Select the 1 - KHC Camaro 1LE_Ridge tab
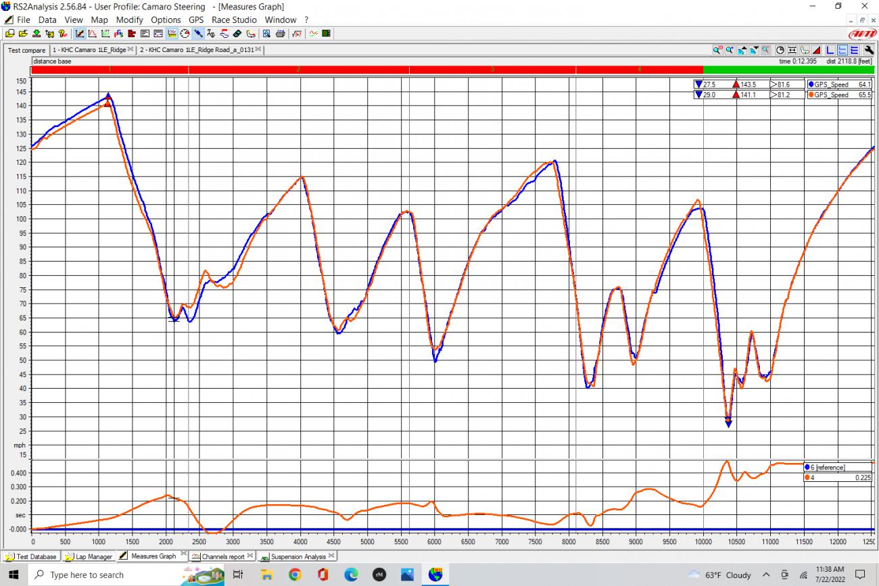The width and height of the screenshot is (879, 586). pyautogui.click(x=93, y=50)
